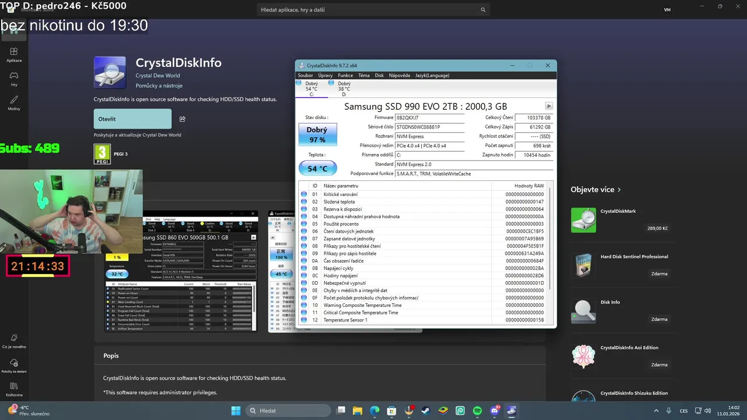747x420 pixels.
Task: Open Pomůcky a nástroje category link
Action: pos(159,86)
